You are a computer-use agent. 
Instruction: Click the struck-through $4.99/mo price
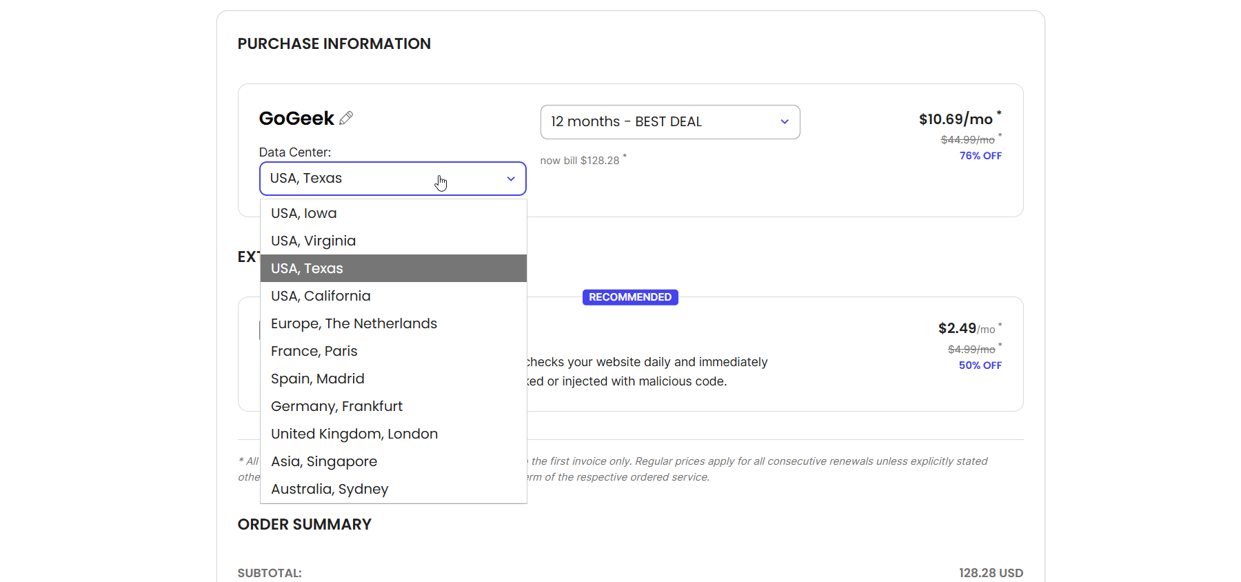point(971,350)
